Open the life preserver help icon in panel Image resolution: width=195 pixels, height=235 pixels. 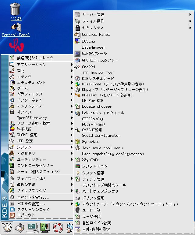(58, 228)
